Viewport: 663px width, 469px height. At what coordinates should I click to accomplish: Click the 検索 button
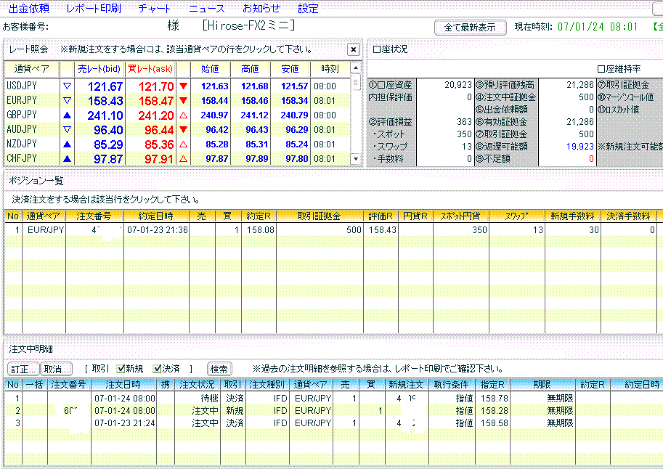pos(219,369)
